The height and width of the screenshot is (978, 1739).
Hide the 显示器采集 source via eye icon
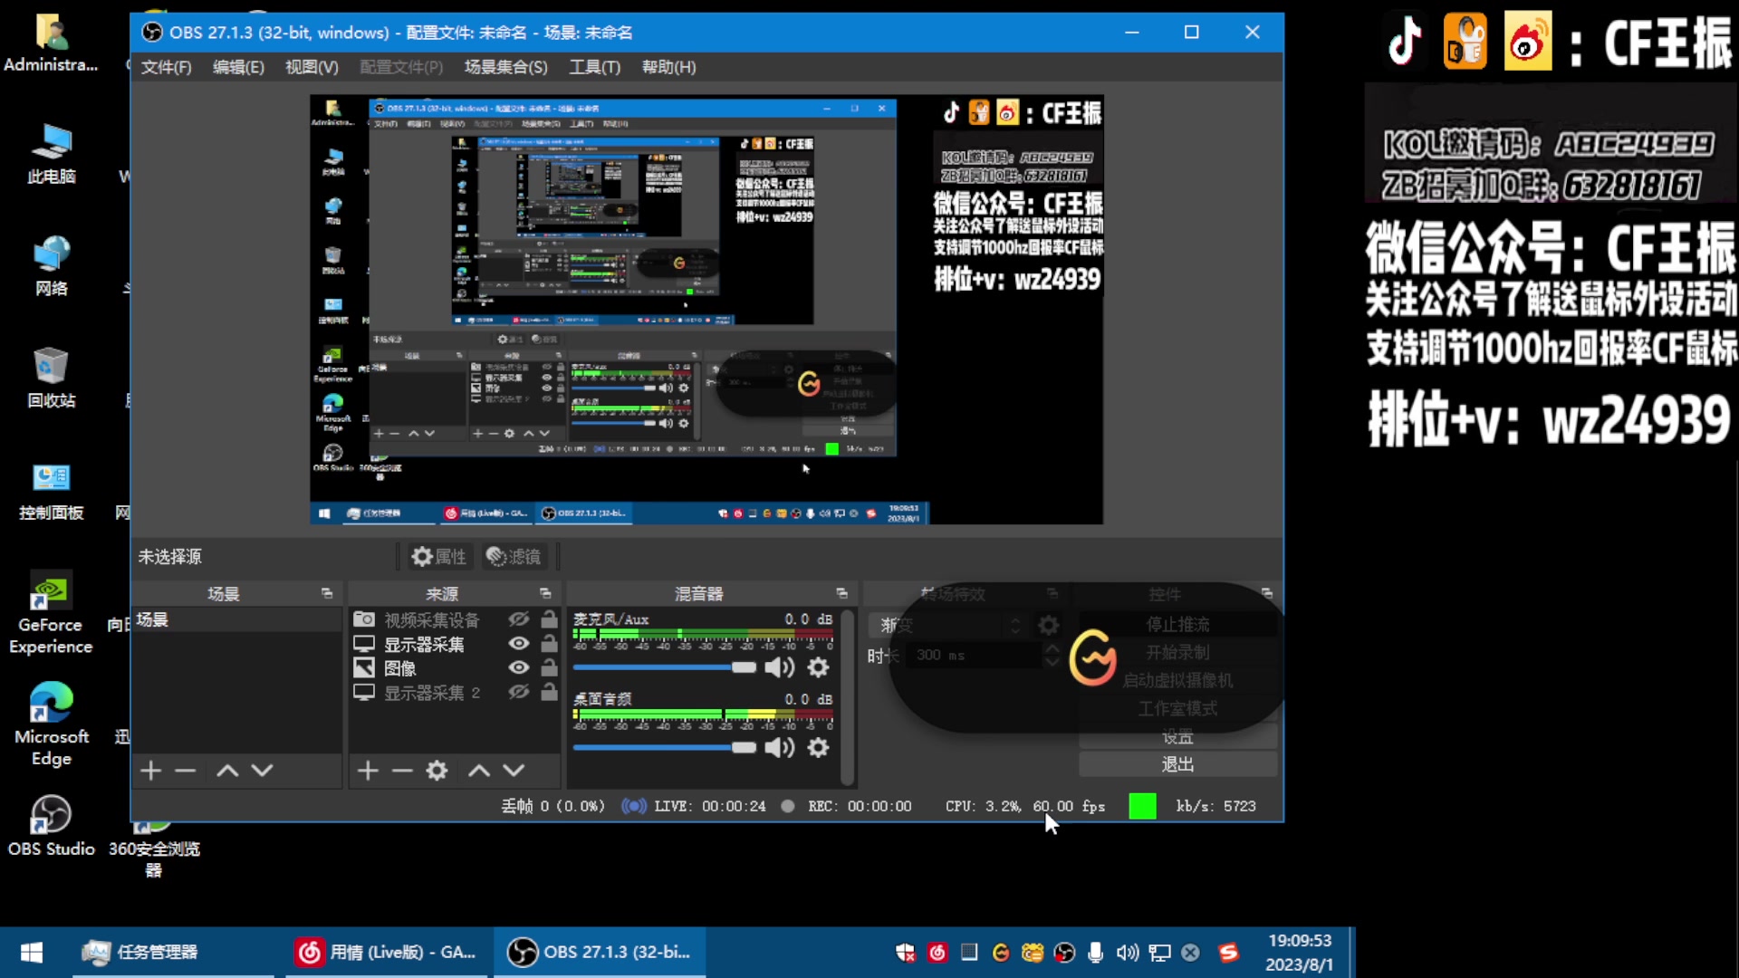(518, 644)
